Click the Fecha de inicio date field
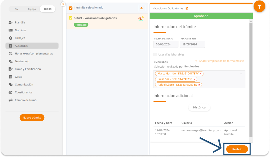Screen dimensions: 270x157 [166, 44]
